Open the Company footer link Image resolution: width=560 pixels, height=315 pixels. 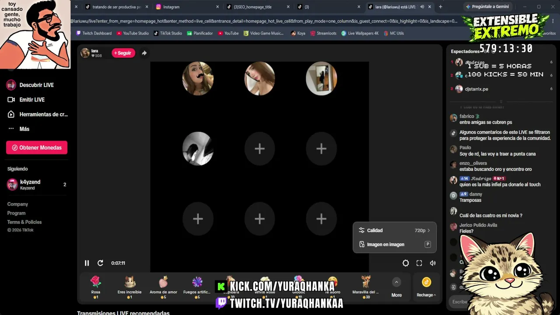pyautogui.click(x=17, y=204)
